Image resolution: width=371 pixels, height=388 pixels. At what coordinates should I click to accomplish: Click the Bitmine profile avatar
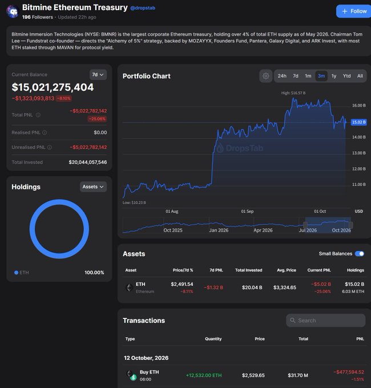(13, 11)
